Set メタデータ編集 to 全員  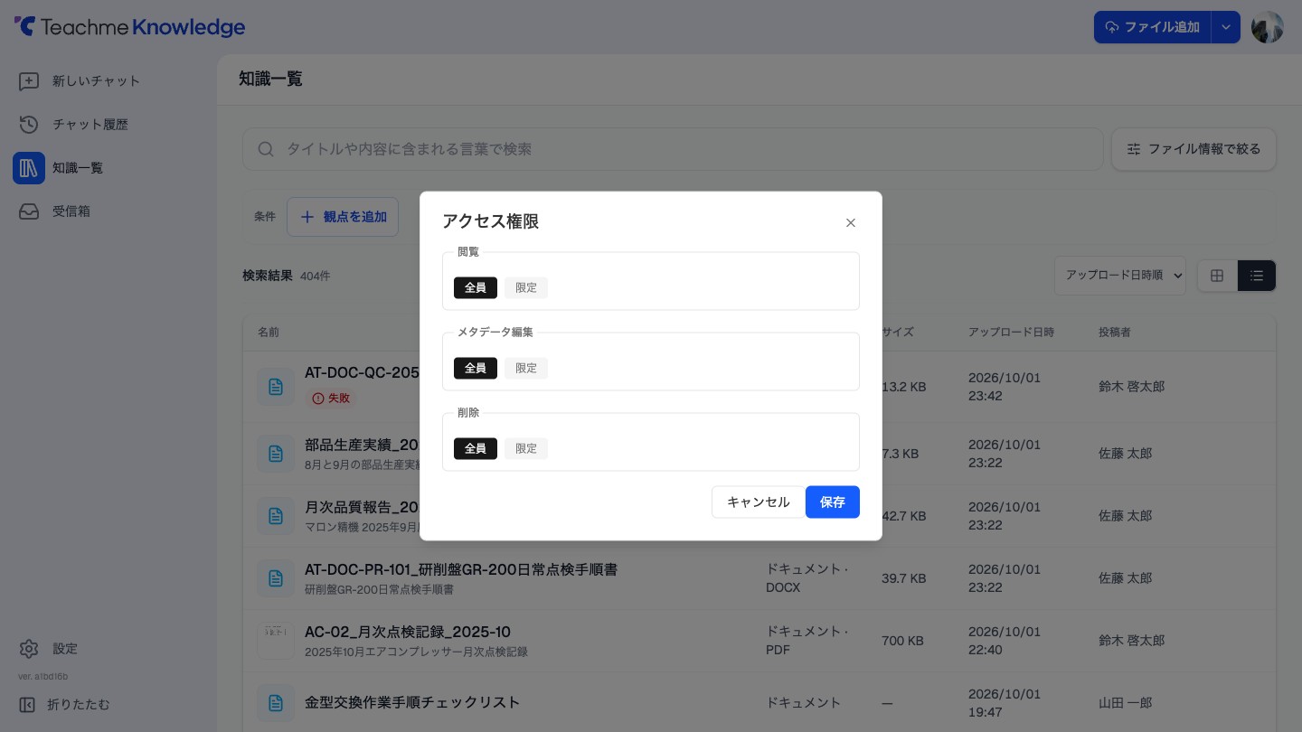coord(476,368)
